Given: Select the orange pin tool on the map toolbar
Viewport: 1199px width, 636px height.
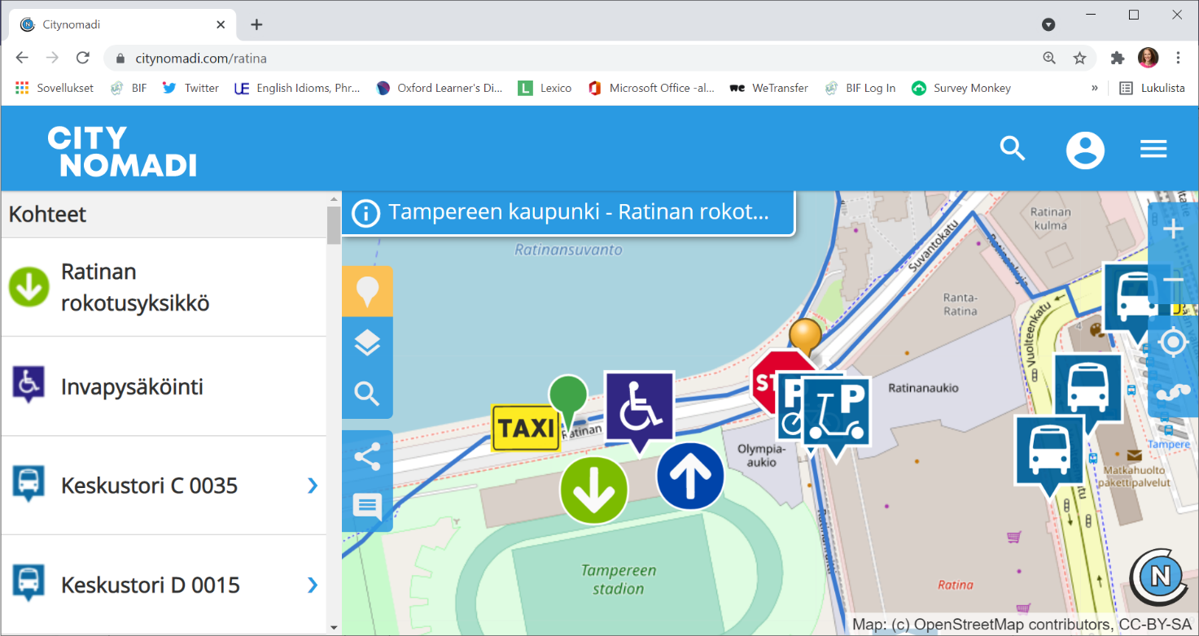Looking at the screenshot, I should 367,290.
